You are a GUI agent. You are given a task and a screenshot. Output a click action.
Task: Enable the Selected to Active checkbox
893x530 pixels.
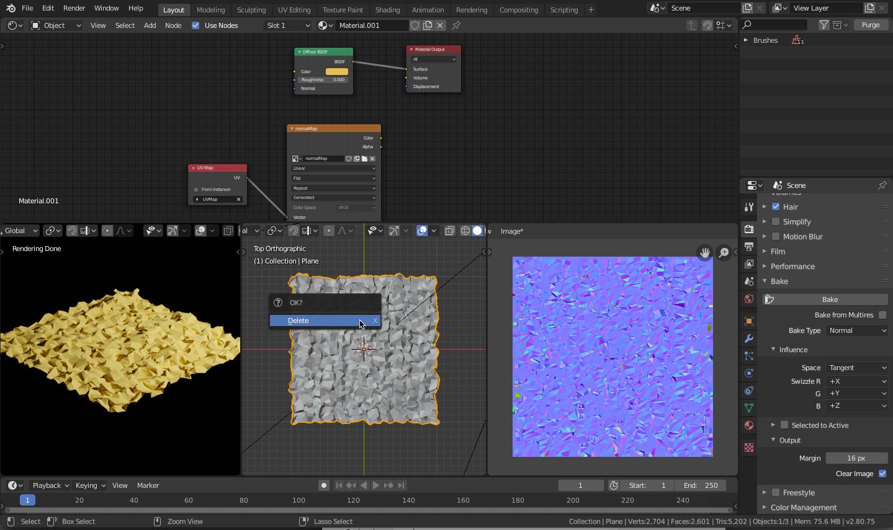tap(784, 425)
